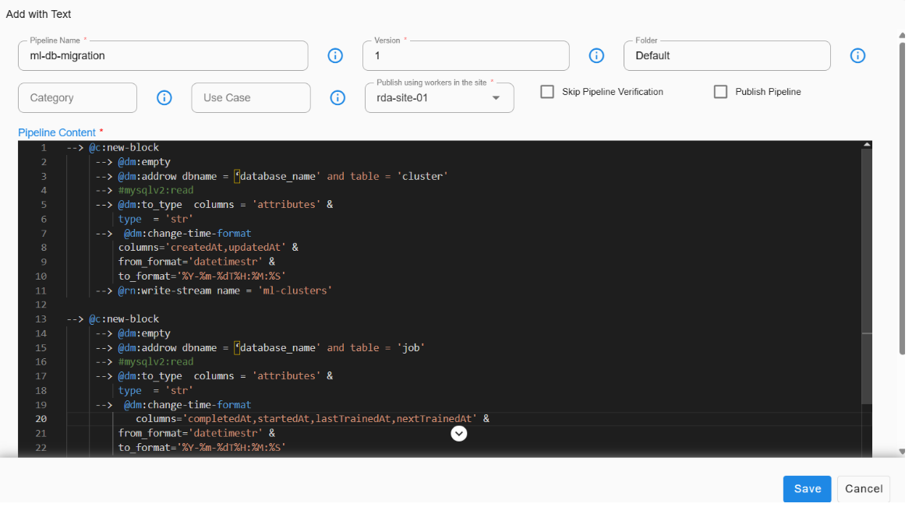
Task: Enable Skip Pipeline Verification
Action: point(546,91)
